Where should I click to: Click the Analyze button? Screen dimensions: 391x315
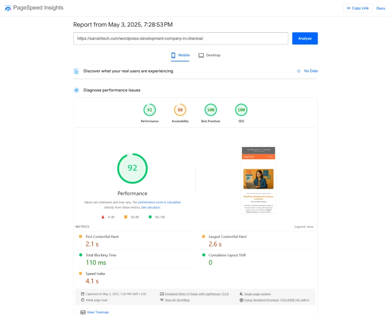pyautogui.click(x=305, y=39)
